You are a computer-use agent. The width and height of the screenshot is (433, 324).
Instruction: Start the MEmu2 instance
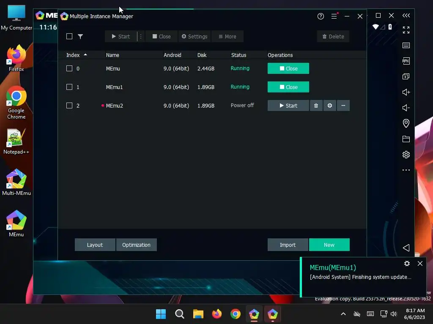coord(288,105)
